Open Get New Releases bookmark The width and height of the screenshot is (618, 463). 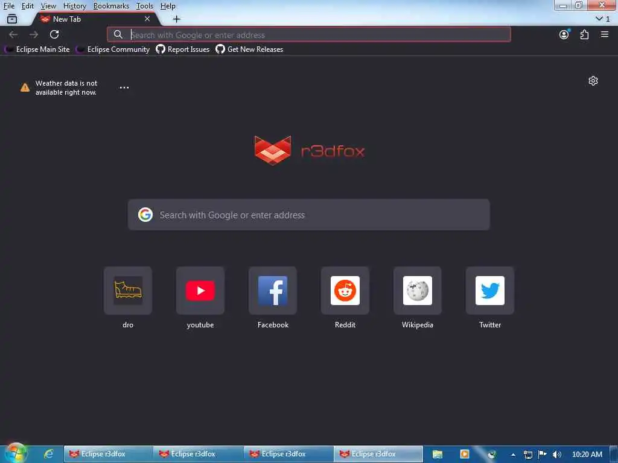coord(249,49)
